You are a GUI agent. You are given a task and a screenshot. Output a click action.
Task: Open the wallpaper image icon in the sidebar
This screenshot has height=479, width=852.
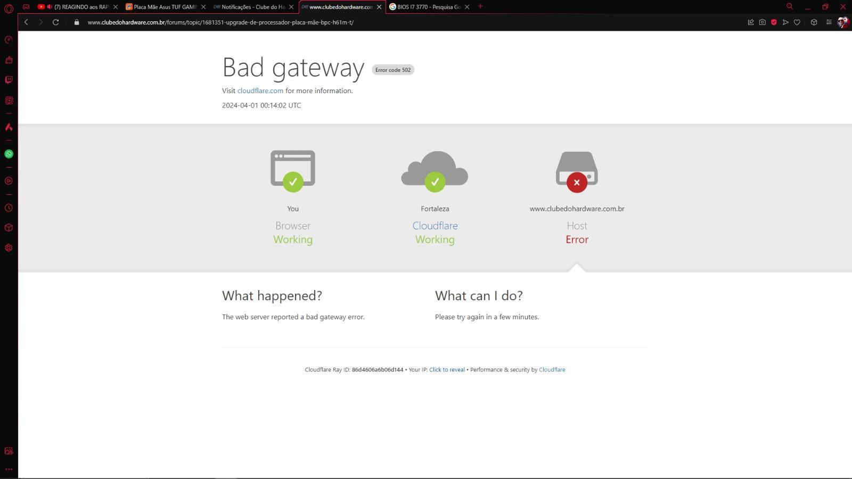(x=9, y=451)
